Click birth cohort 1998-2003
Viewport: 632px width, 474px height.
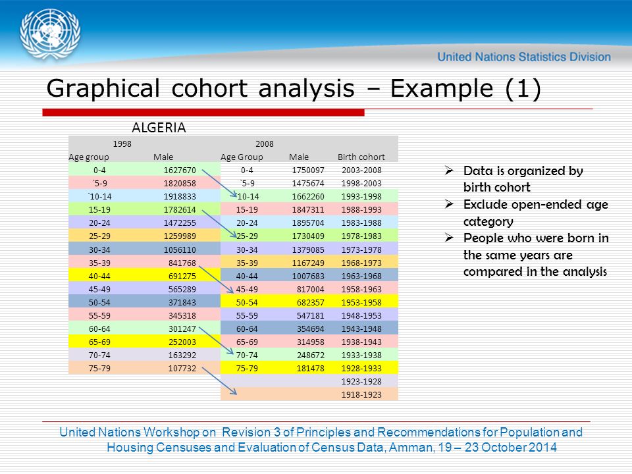coord(361,184)
